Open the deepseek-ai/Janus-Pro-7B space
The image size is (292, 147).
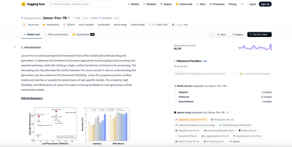191,120
